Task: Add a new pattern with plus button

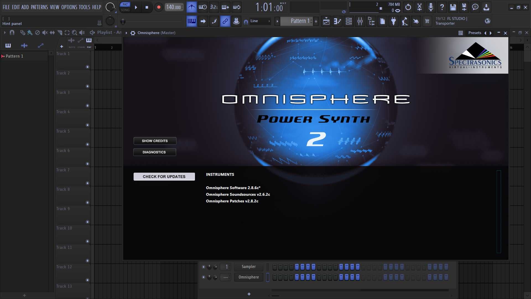Action: pos(316,21)
